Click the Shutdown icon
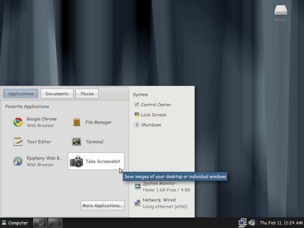 pyautogui.click(x=137, y=125)
